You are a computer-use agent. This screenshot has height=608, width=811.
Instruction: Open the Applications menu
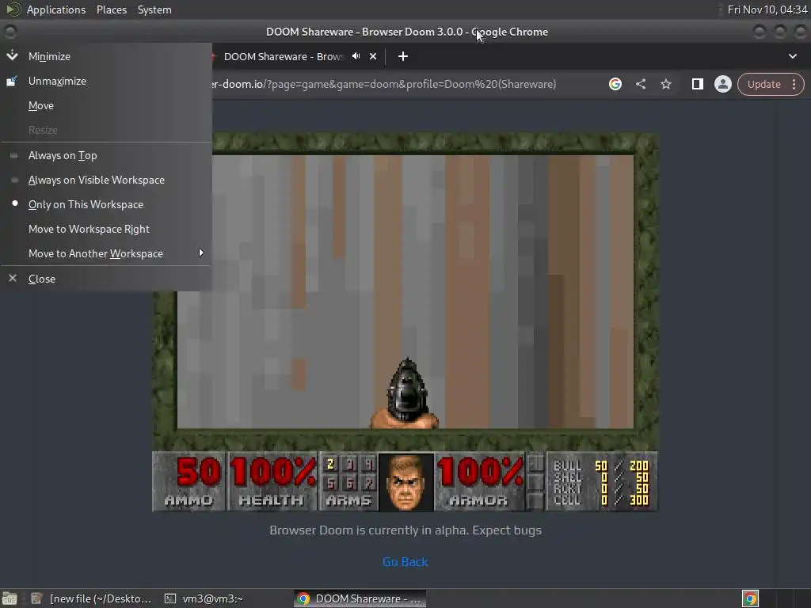pos(56,9)
